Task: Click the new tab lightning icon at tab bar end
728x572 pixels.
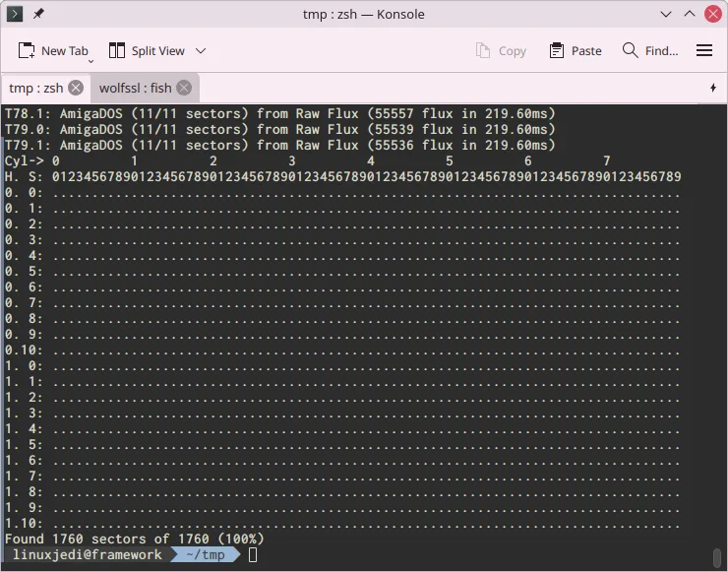Action: (713, 88)
